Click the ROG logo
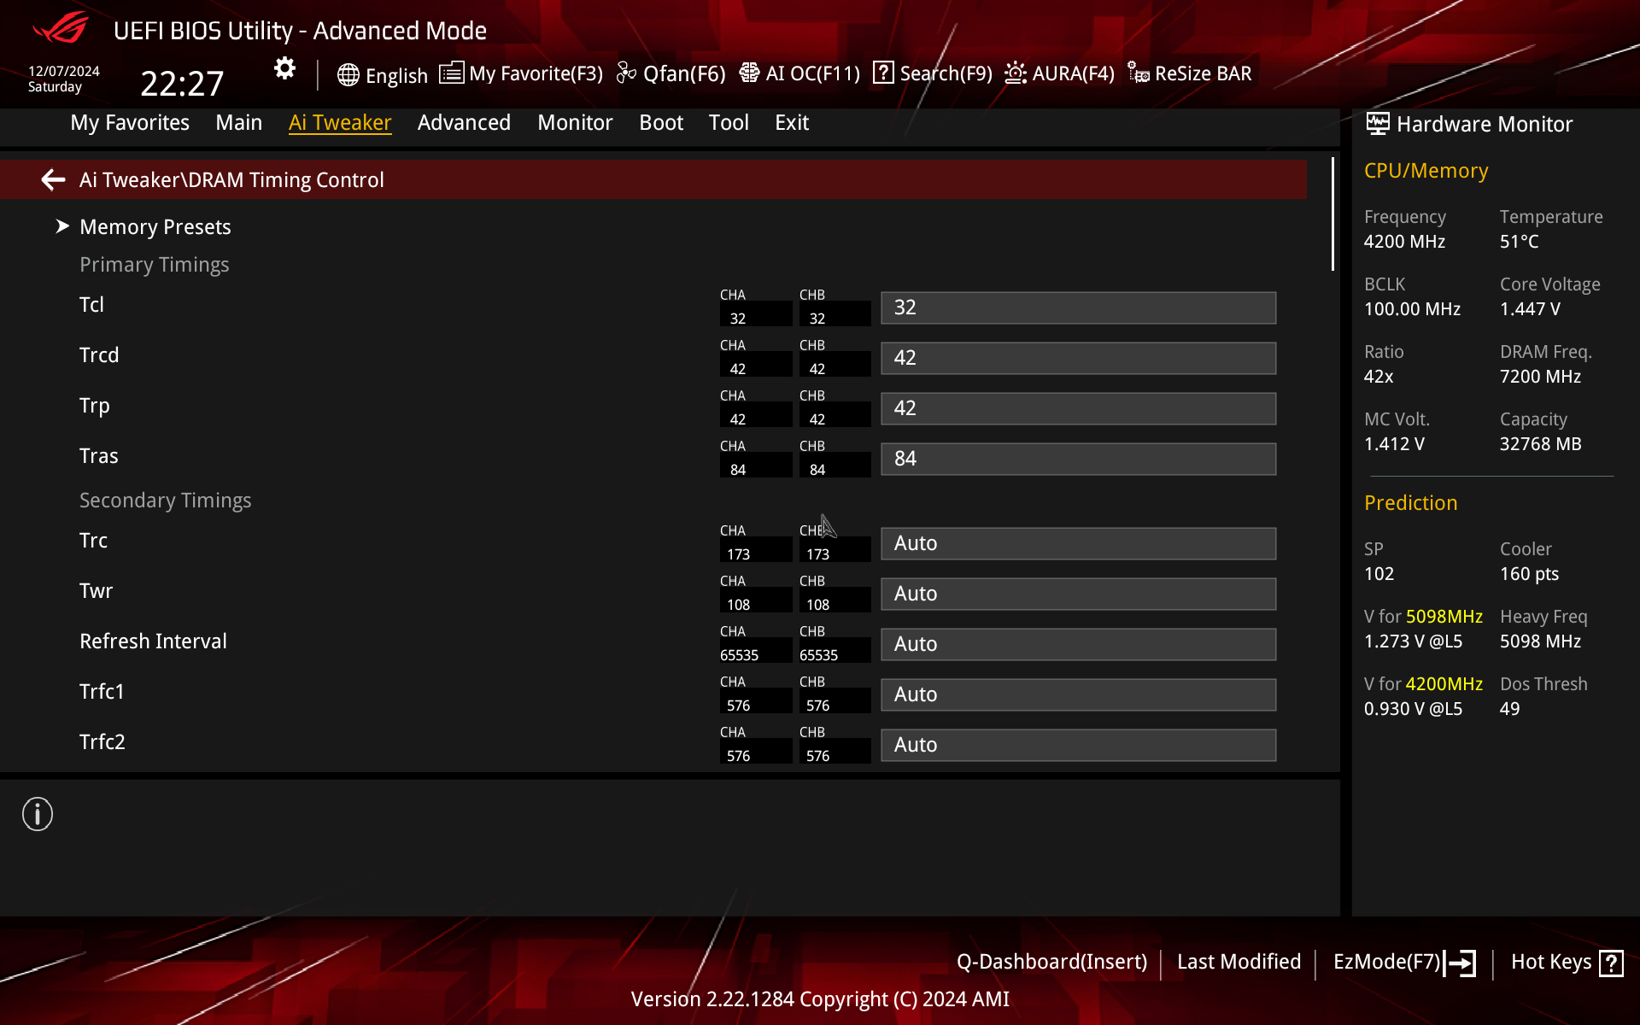Viewport: 1640px width, 1025px height. pos(60,28)
